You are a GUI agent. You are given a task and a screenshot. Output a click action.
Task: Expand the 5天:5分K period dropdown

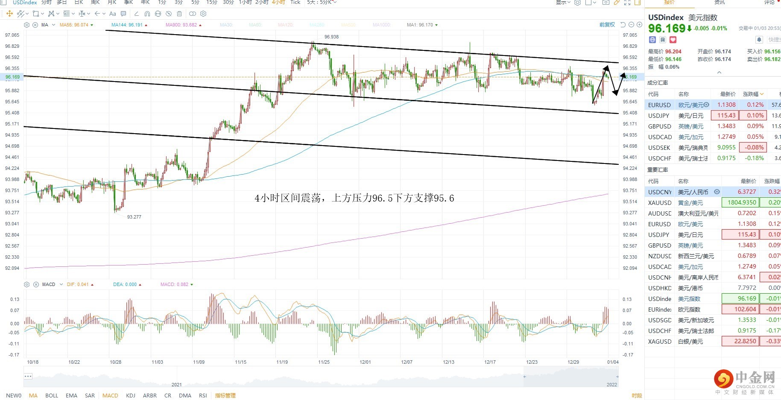(x=322, y=2)
